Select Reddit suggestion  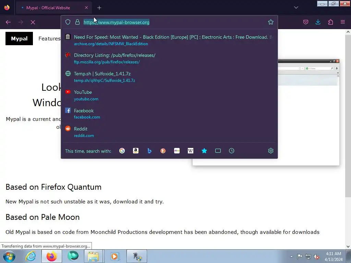pyautogui.click(x=169, y=132)
